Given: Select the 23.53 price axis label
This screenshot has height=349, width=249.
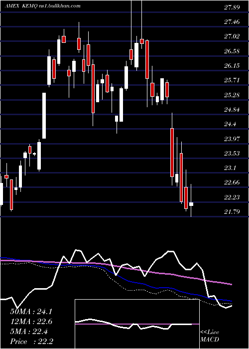Looking at the screenshot, I should pyautogui.click(x=232, y=154).
